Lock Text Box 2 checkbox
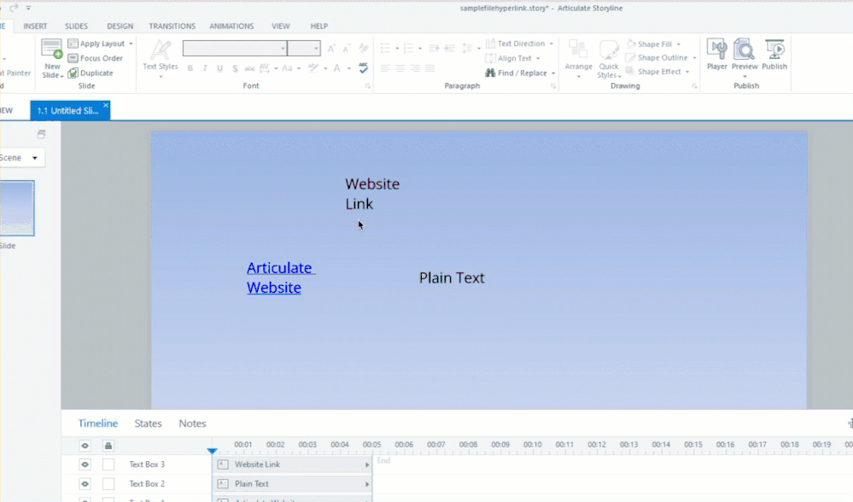The image size is (853, 502). click(108, 483)
